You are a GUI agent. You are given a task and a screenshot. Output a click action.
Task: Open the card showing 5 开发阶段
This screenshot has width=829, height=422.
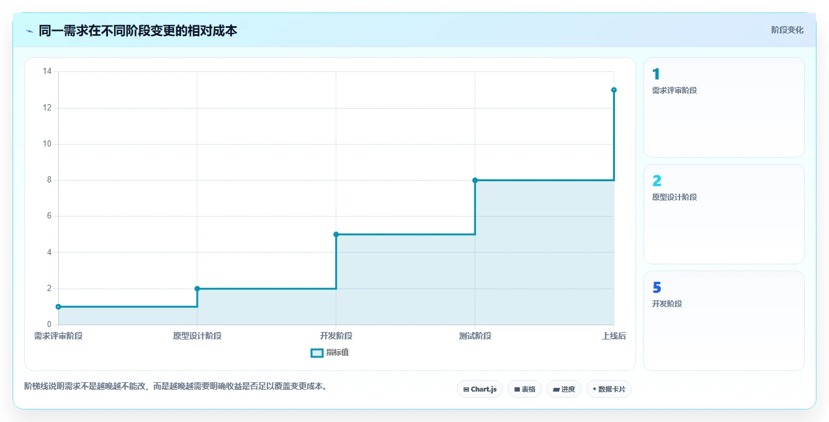[724, 321]
